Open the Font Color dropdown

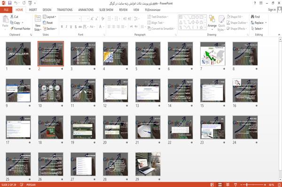pyautogui.click(x=103, y=27)
